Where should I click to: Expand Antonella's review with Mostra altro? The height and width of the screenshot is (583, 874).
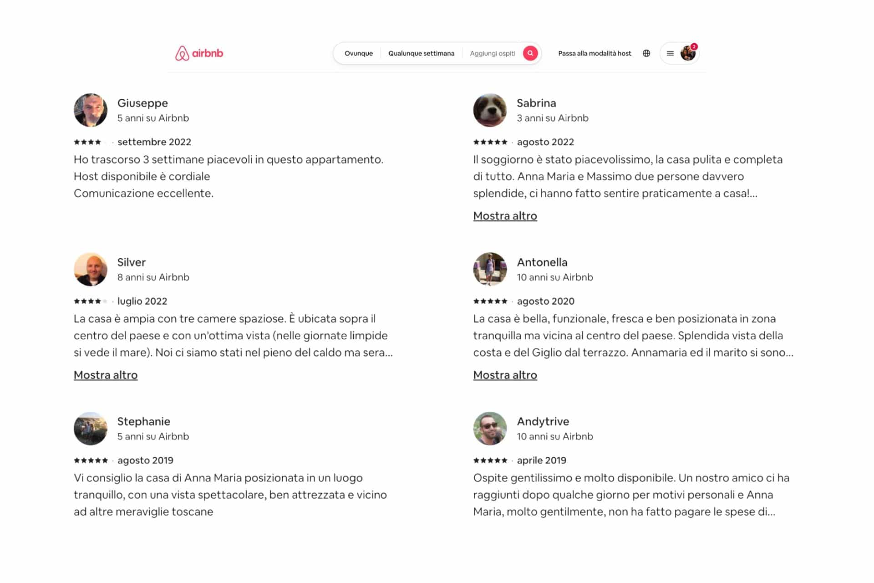505,375
